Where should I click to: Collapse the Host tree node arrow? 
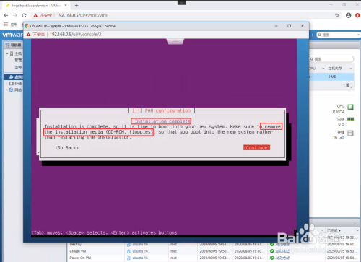click(x=7, y=53)
